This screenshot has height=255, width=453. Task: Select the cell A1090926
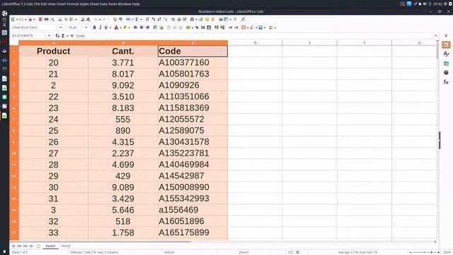pos(193,85)
